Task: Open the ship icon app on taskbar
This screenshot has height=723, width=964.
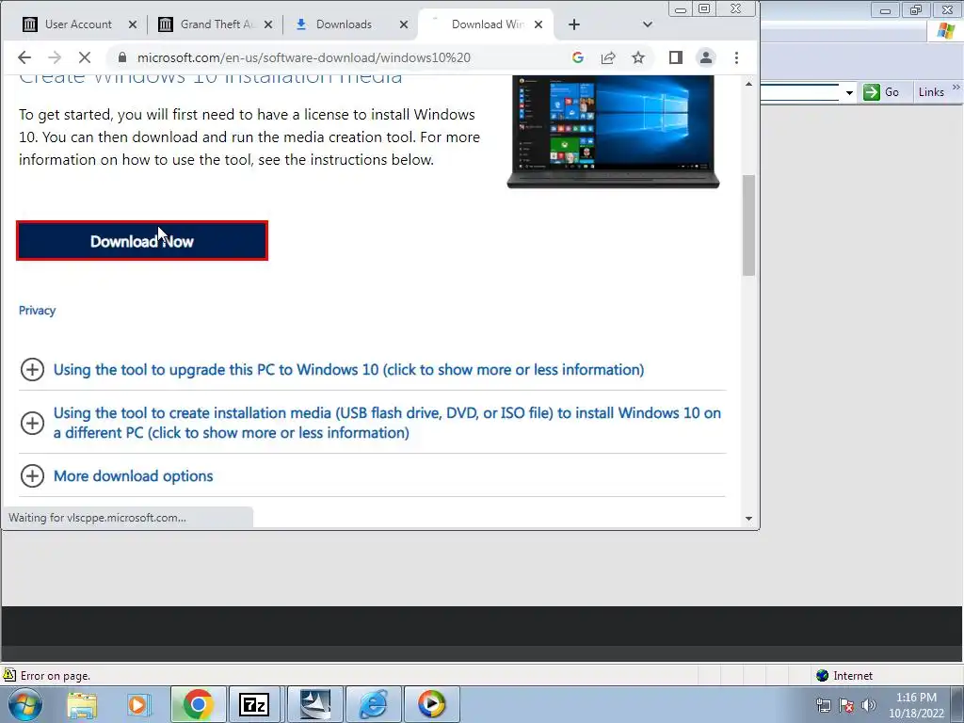Action: (314, 704)
